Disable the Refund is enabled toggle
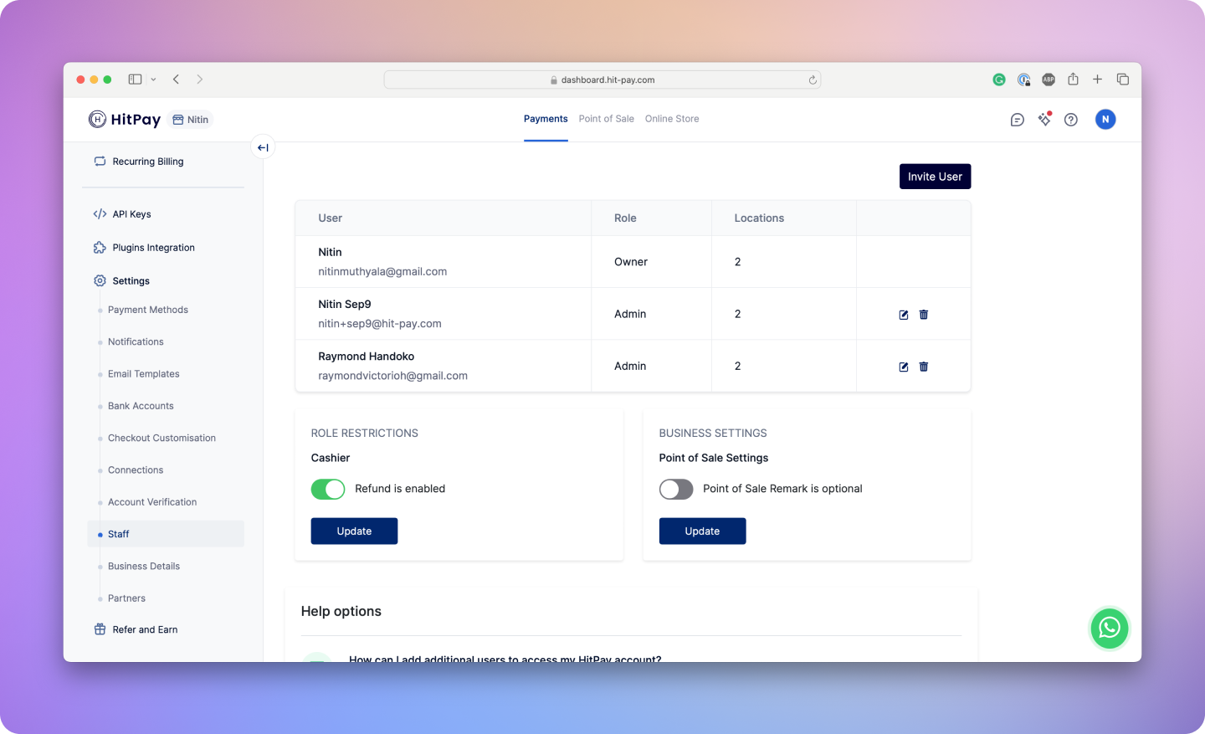This screenshot has width=1205, height=734. click(x=328, y=490)
